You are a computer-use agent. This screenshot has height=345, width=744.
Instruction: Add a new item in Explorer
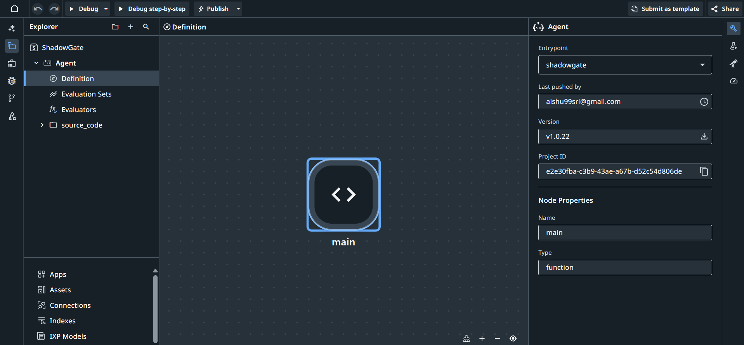[x=130, y=27]
